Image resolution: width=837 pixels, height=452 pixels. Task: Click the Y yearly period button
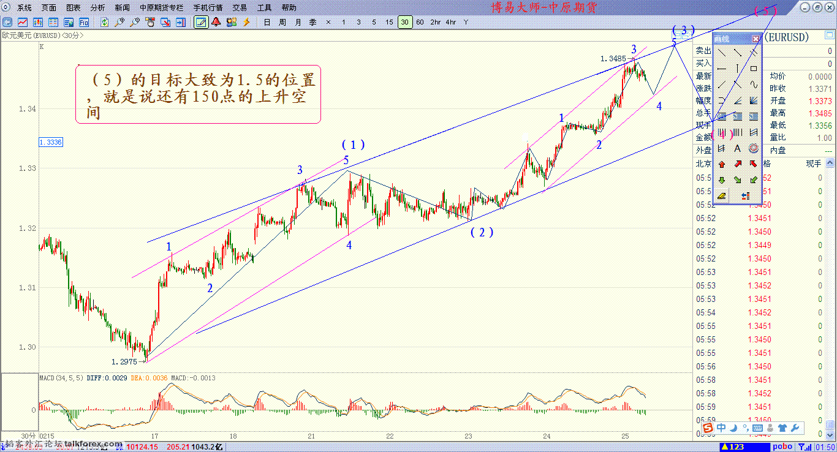click(x=466, y=22)
